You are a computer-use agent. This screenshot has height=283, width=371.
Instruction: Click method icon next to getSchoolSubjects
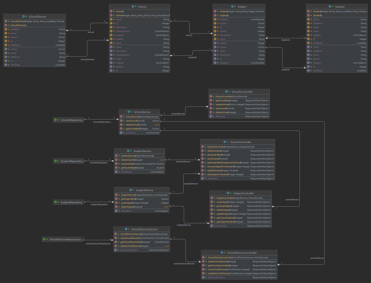[x=212, y=218]
